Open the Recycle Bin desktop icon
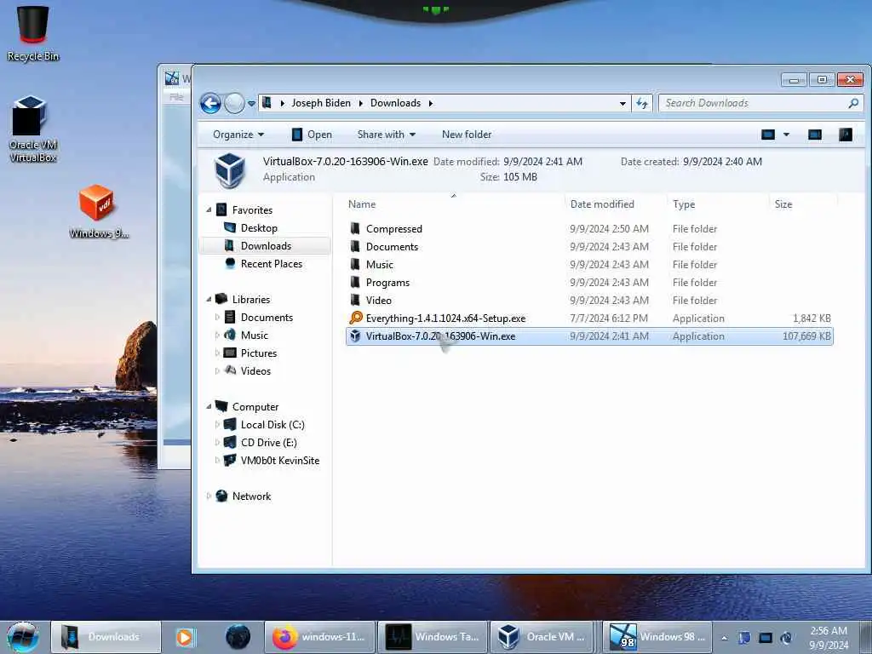872x654 pixels. click(33, 32)
